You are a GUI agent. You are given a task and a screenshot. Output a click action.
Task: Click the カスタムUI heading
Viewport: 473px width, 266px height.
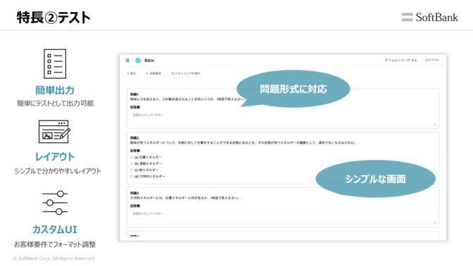[55, 229]
